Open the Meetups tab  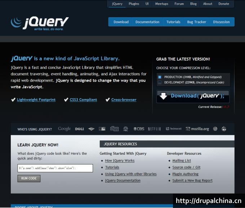(x=162, y=4)
